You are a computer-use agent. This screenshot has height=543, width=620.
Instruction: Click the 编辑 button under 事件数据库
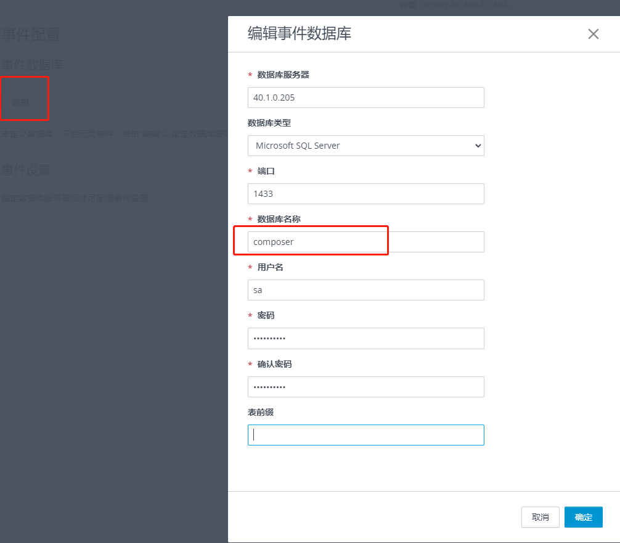tap(21, 102)
